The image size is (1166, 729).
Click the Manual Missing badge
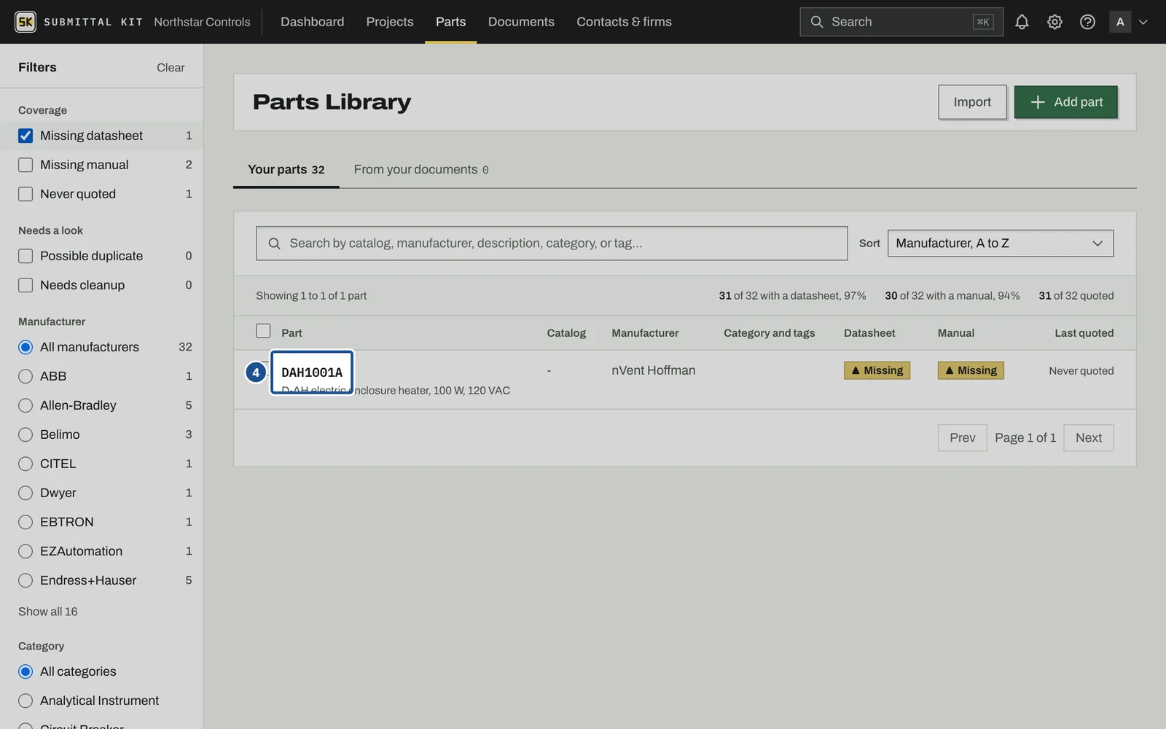pyautogui.click(x=971, y=370)
